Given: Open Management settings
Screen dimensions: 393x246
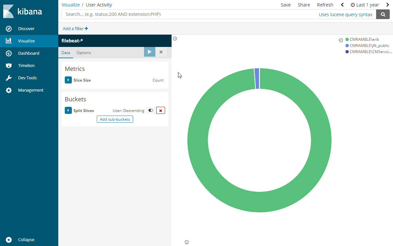Looking at the screenshot, I should pyautogui.click(x=31, y=90).
